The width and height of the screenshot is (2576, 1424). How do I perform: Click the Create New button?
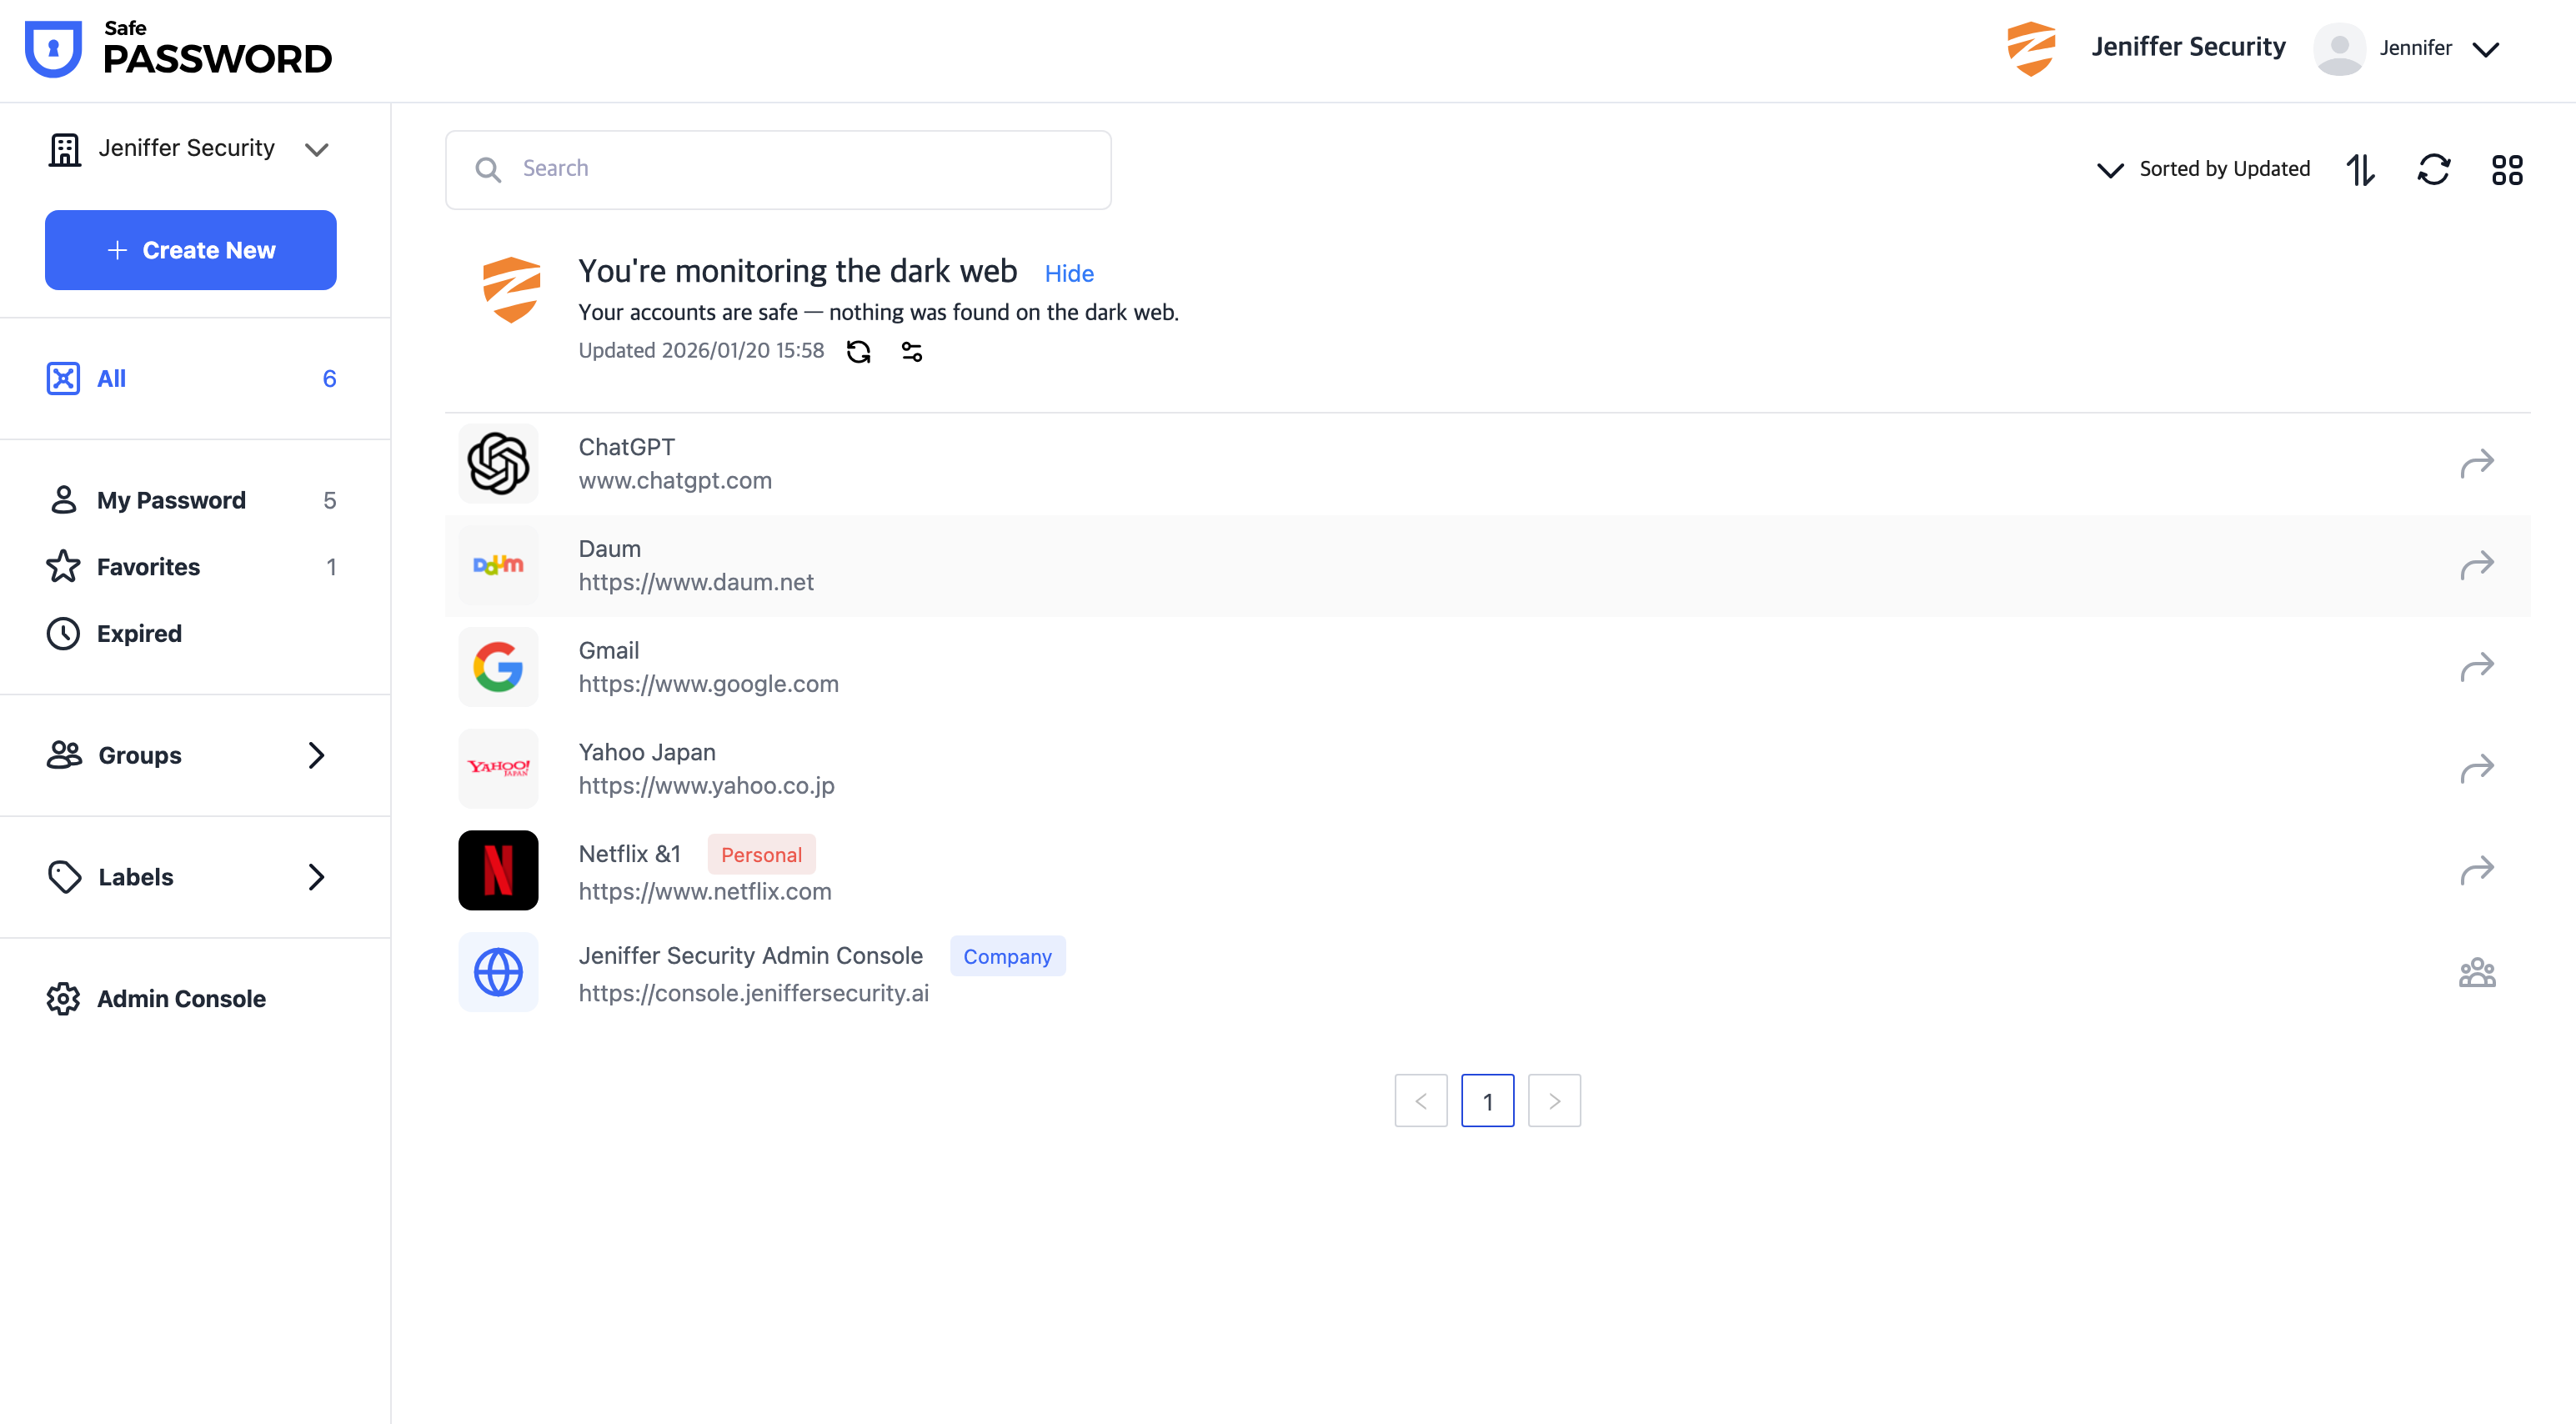(x=190, y=250)
